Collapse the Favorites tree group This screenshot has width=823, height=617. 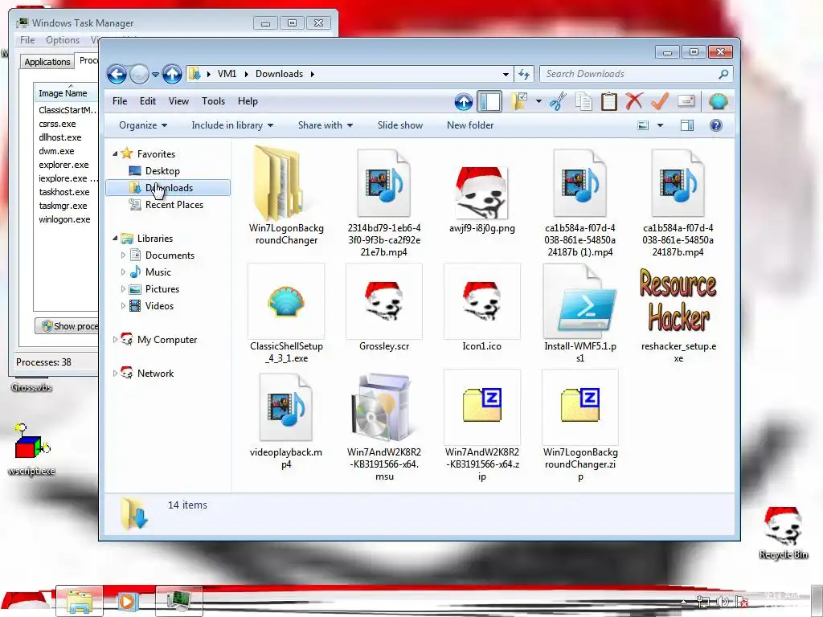point(115,153)
